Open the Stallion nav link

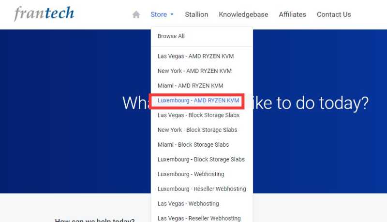[x=196, y=14]
